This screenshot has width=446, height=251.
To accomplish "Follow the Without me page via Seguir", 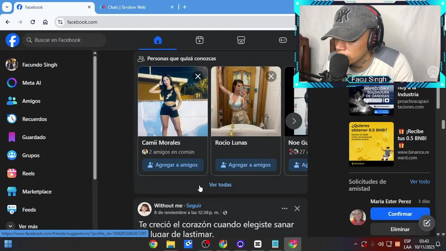I will (194, 206).
